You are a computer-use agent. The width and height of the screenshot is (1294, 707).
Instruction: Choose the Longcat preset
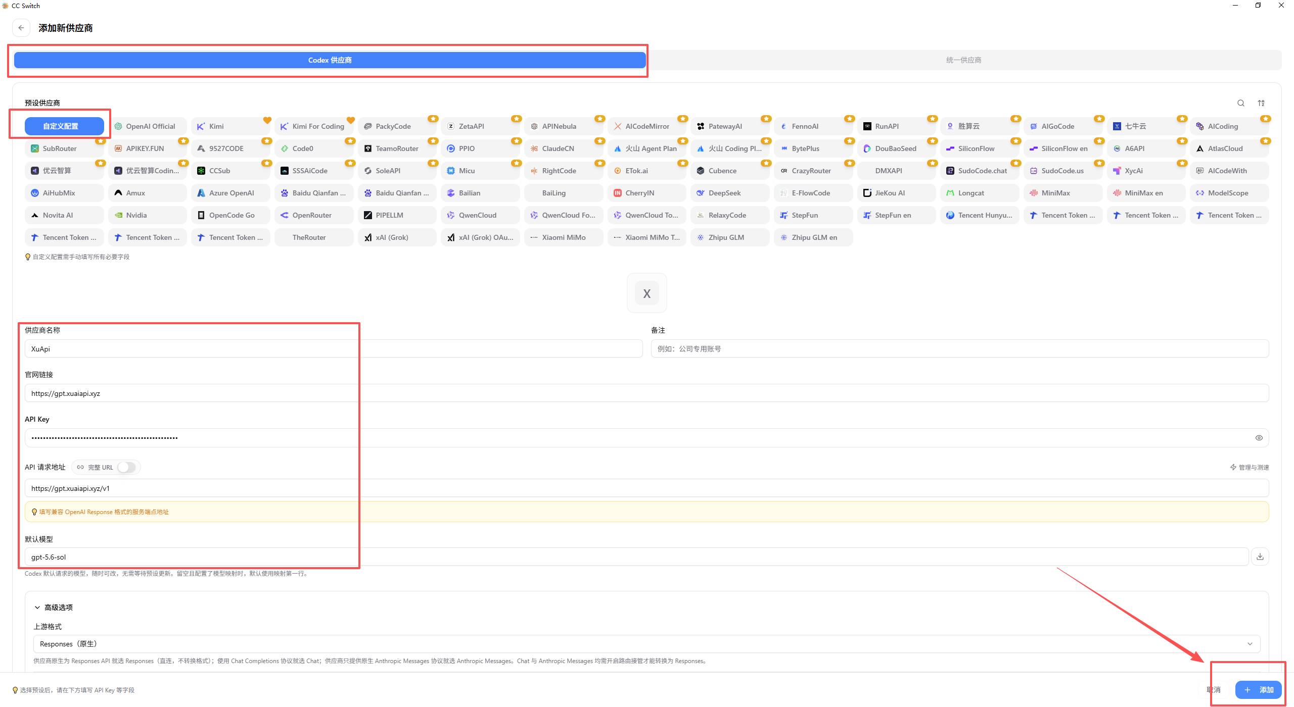[x=980, y=193]
